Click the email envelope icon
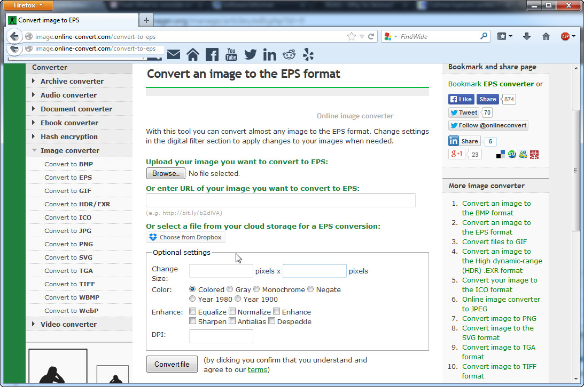 click(174, 54)
